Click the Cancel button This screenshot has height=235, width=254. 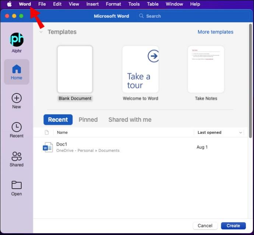205,225
